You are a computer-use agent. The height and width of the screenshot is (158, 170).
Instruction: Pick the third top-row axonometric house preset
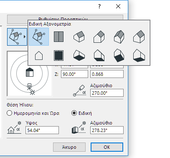click(79, 36)
